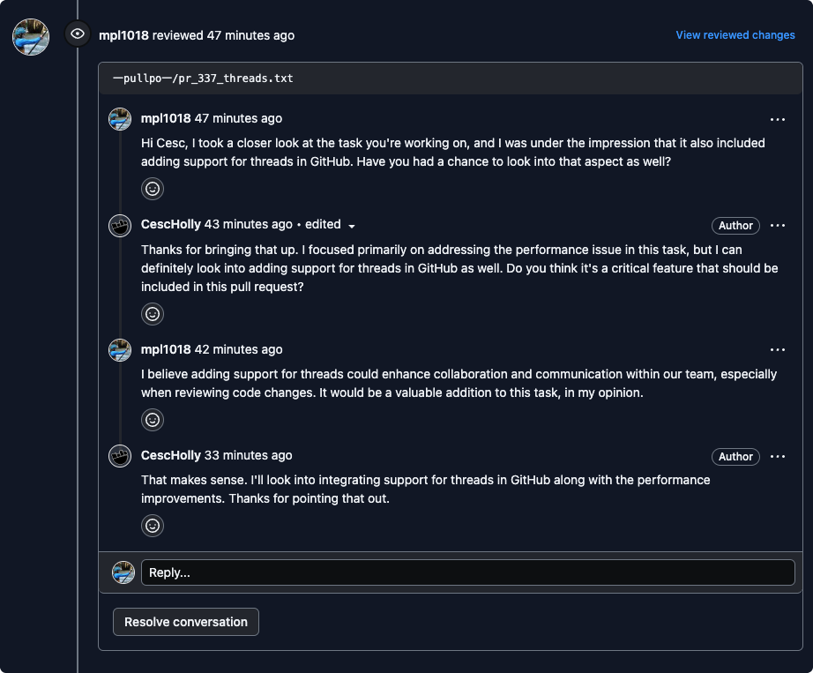Click the 47 minutes ago timestamp
Screen dimensions: 813x673
[x=239, y=118]
